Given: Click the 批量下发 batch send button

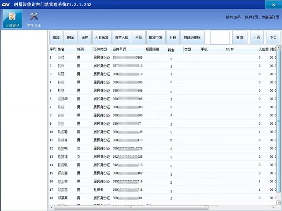Looking at the screenshot, I should (156, 38).
